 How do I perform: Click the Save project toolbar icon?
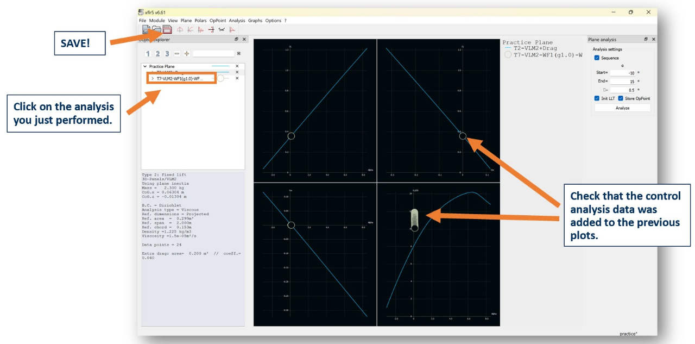click(167, 30)
